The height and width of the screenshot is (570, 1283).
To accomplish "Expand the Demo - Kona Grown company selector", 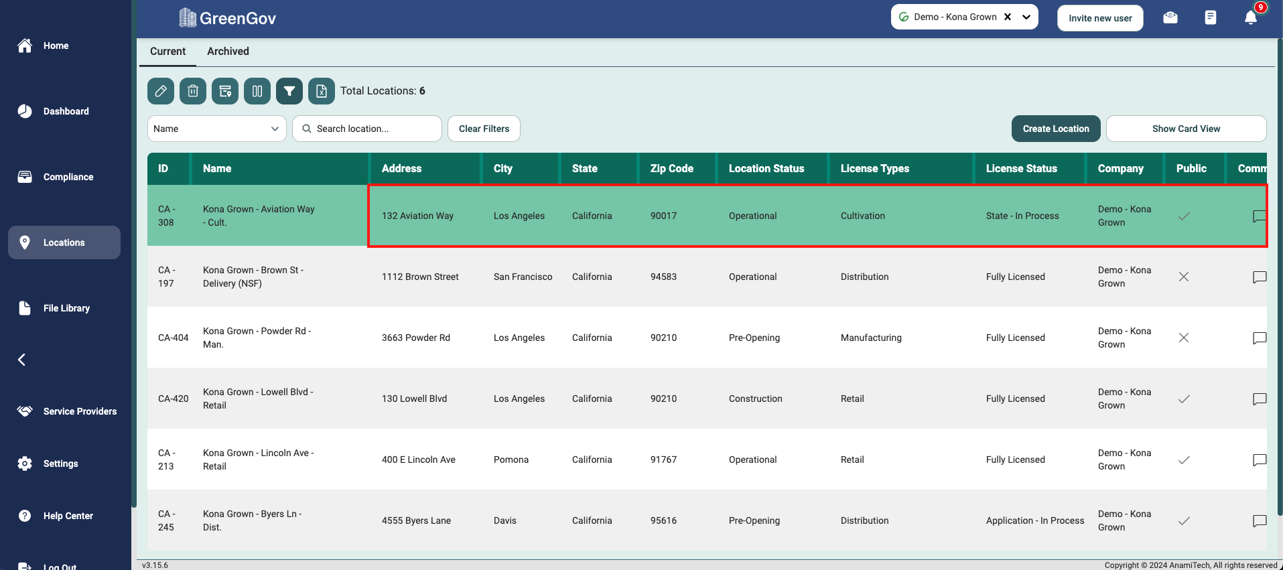I will click(x=1026, y=17).
